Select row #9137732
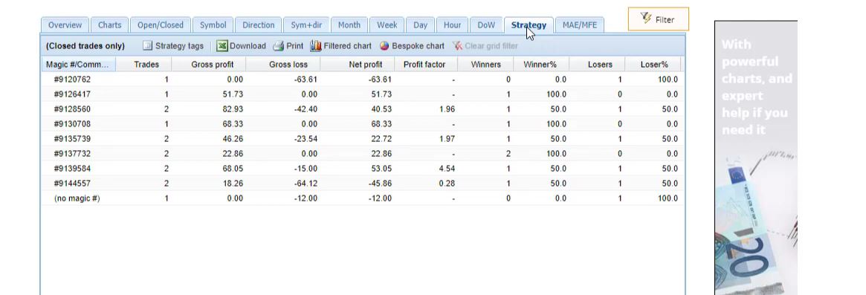The image size is (866, 295). coord(363,154)
